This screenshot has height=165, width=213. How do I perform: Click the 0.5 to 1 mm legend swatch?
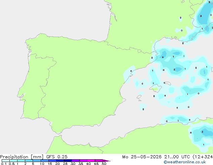point(13,161)
